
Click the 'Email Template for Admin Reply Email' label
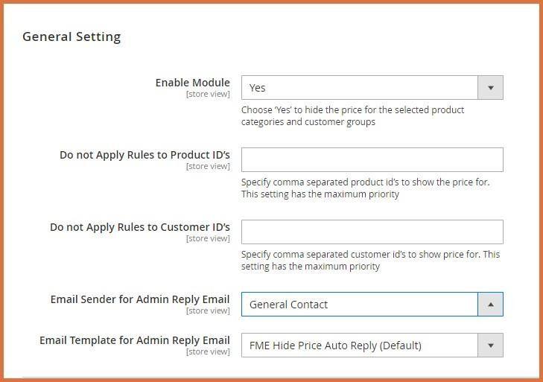coord(135,340)
